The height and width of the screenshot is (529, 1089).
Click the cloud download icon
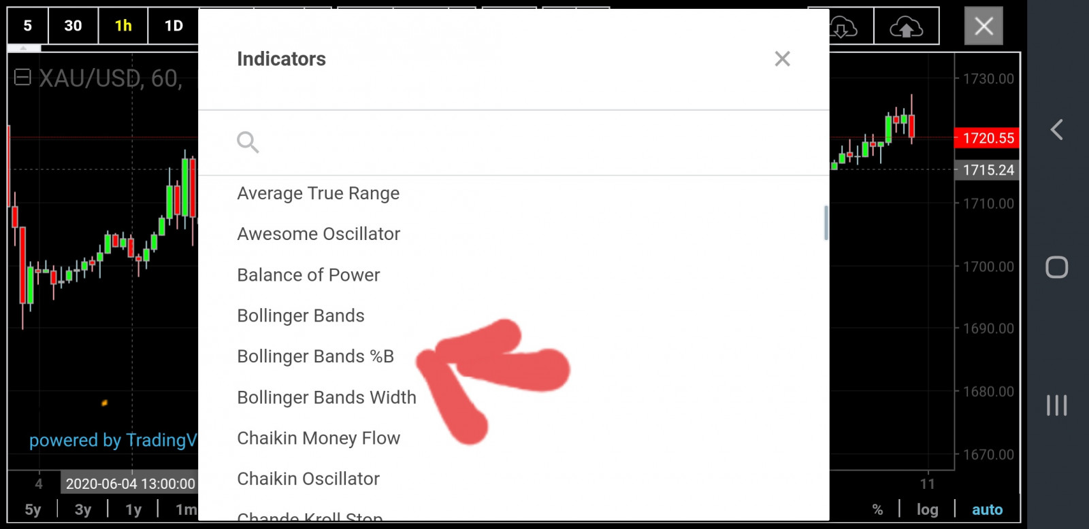pos(843,27)
